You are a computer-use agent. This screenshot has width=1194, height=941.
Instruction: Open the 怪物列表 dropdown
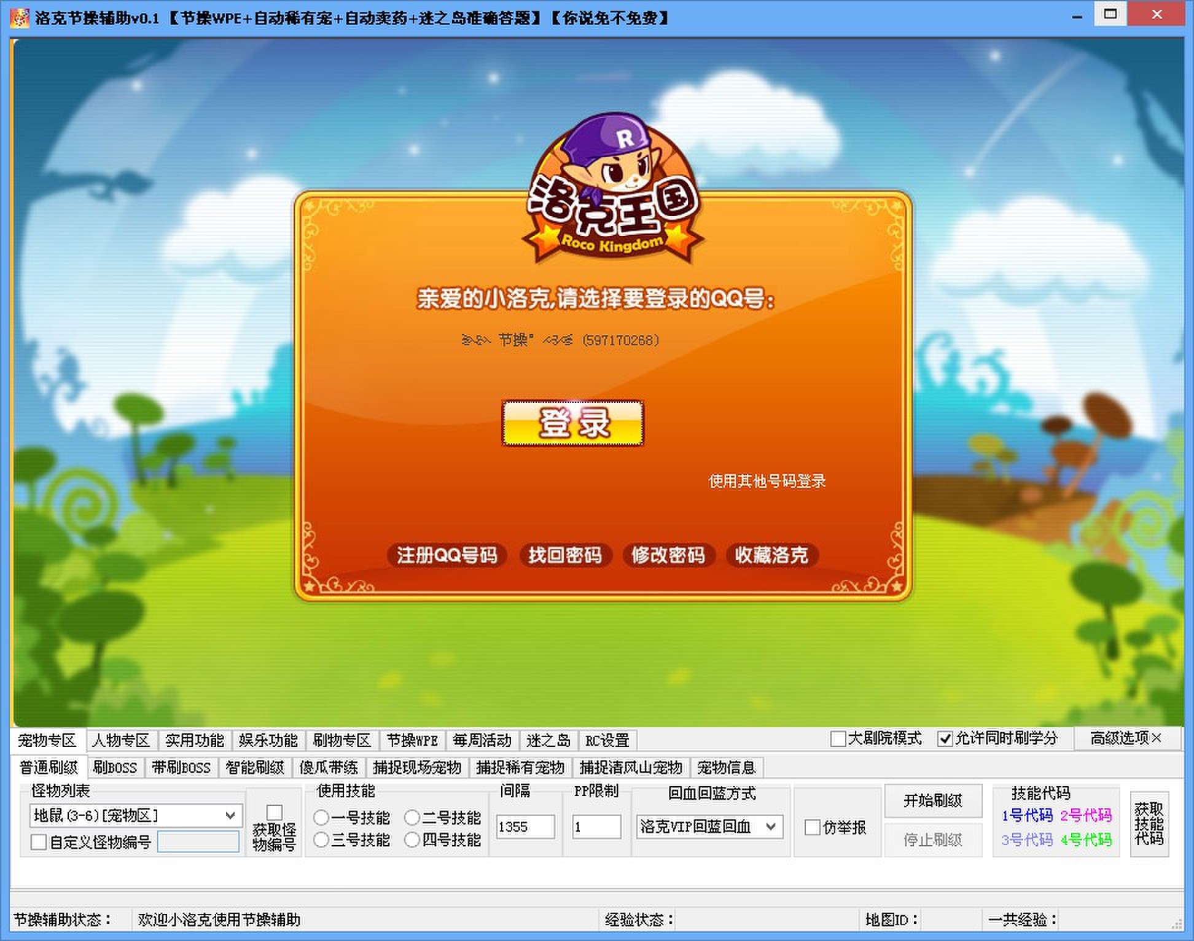tap(136, 815)
